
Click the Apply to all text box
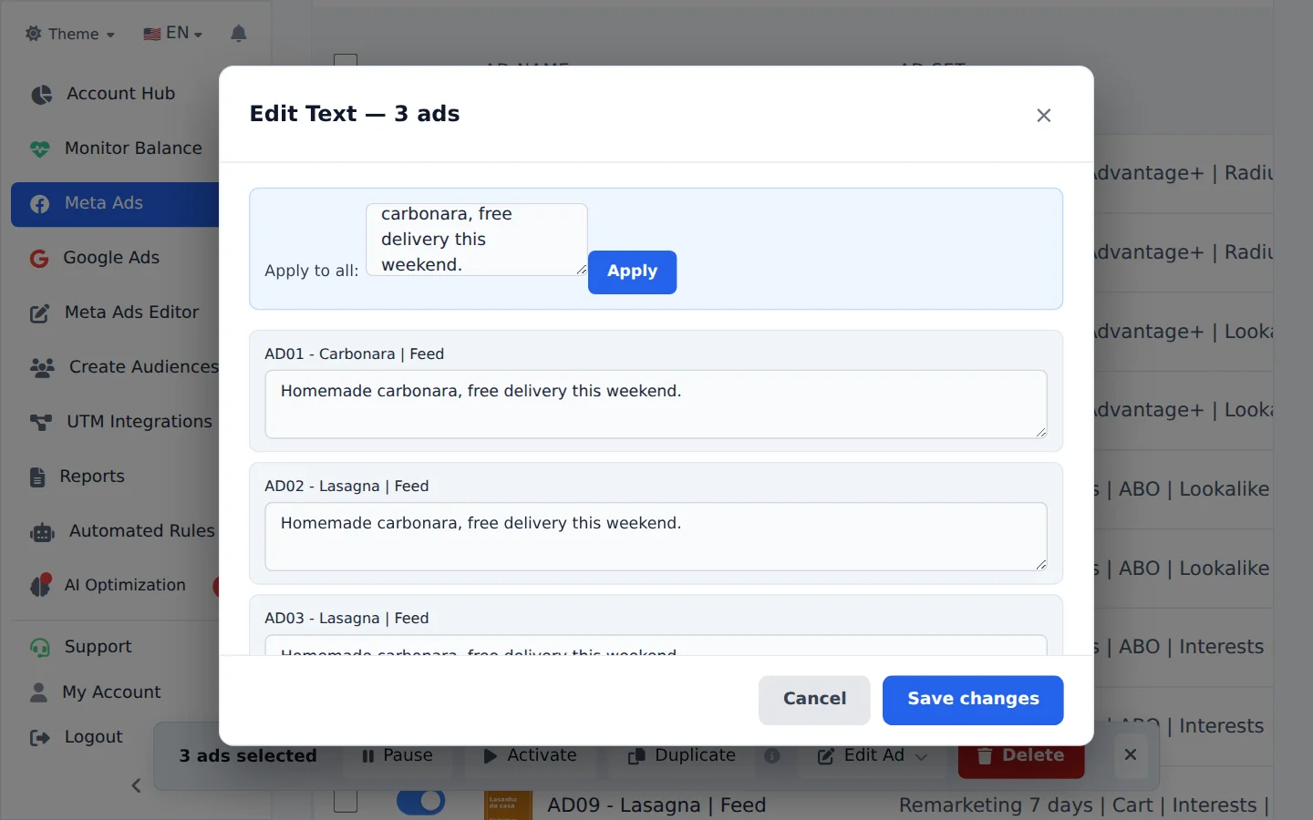pos(477,240)
